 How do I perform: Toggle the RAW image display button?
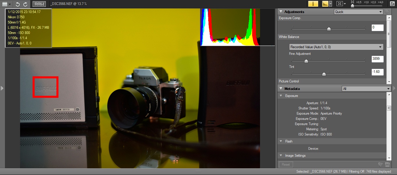(39, 4)
